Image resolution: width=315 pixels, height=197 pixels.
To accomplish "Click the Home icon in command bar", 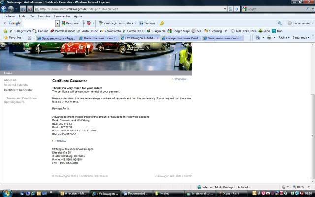I will pos(258,37).
